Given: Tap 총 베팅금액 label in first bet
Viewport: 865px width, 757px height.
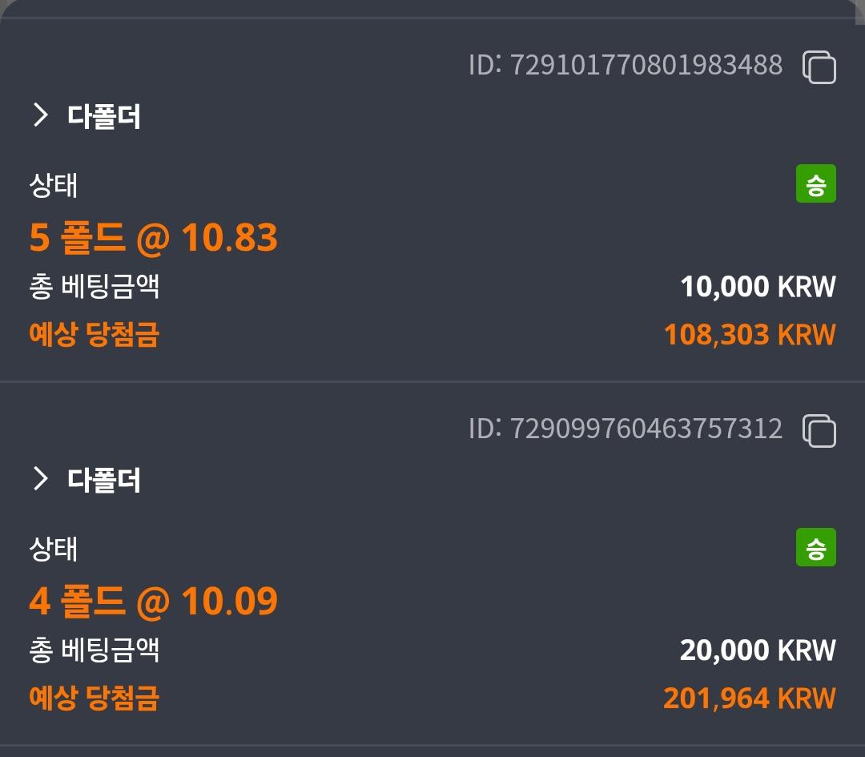Looking at the screenshot, I should click(x=94, y=287).
